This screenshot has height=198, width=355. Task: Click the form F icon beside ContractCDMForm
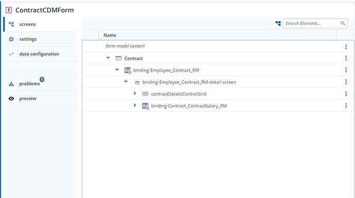9,10
